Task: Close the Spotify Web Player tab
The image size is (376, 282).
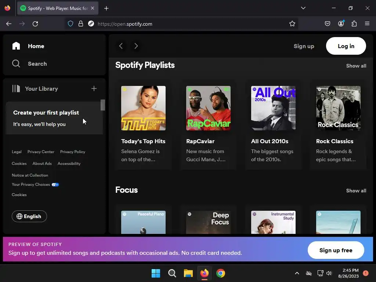Action: point(93,8)
